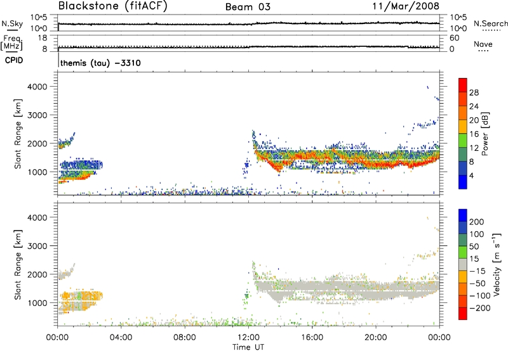Click the Power [dB] colorbar title
Screen dimensions: 508x351
coord(485,134)
